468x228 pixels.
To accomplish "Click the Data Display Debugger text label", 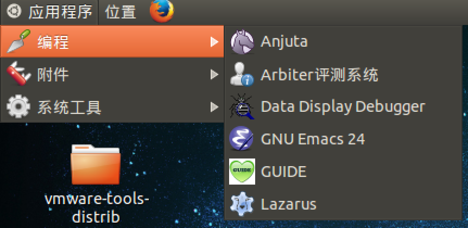I will point(343,107).
